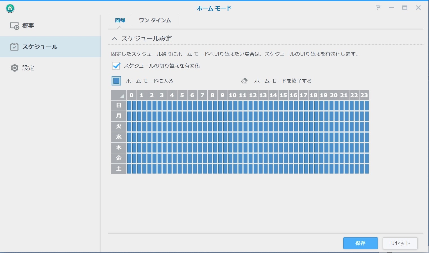The image size is (429, 253).
Task: Open the 概要 overview icon in sidebar
Action: click(14, 26)
